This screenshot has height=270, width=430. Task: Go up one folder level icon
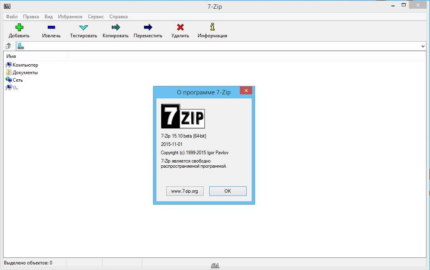click(x=8, y=46)
